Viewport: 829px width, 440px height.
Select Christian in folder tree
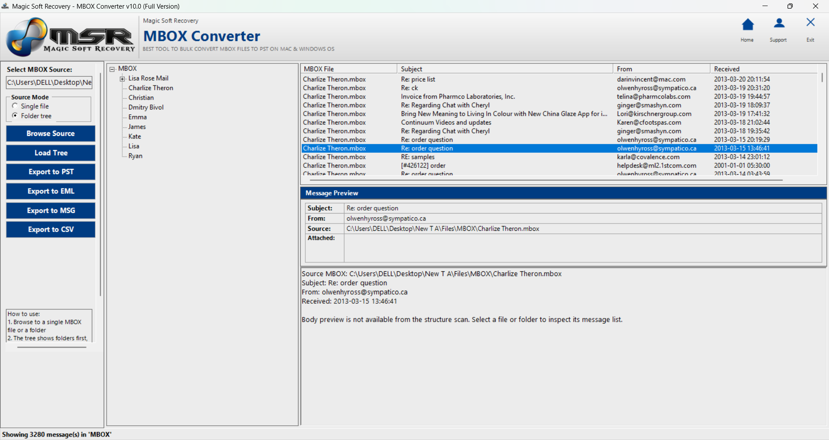[x=141, y=97]
